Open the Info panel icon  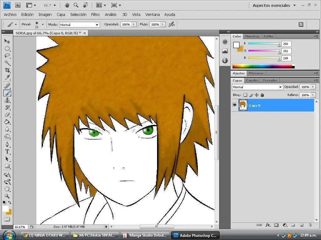tap(225, 60)
